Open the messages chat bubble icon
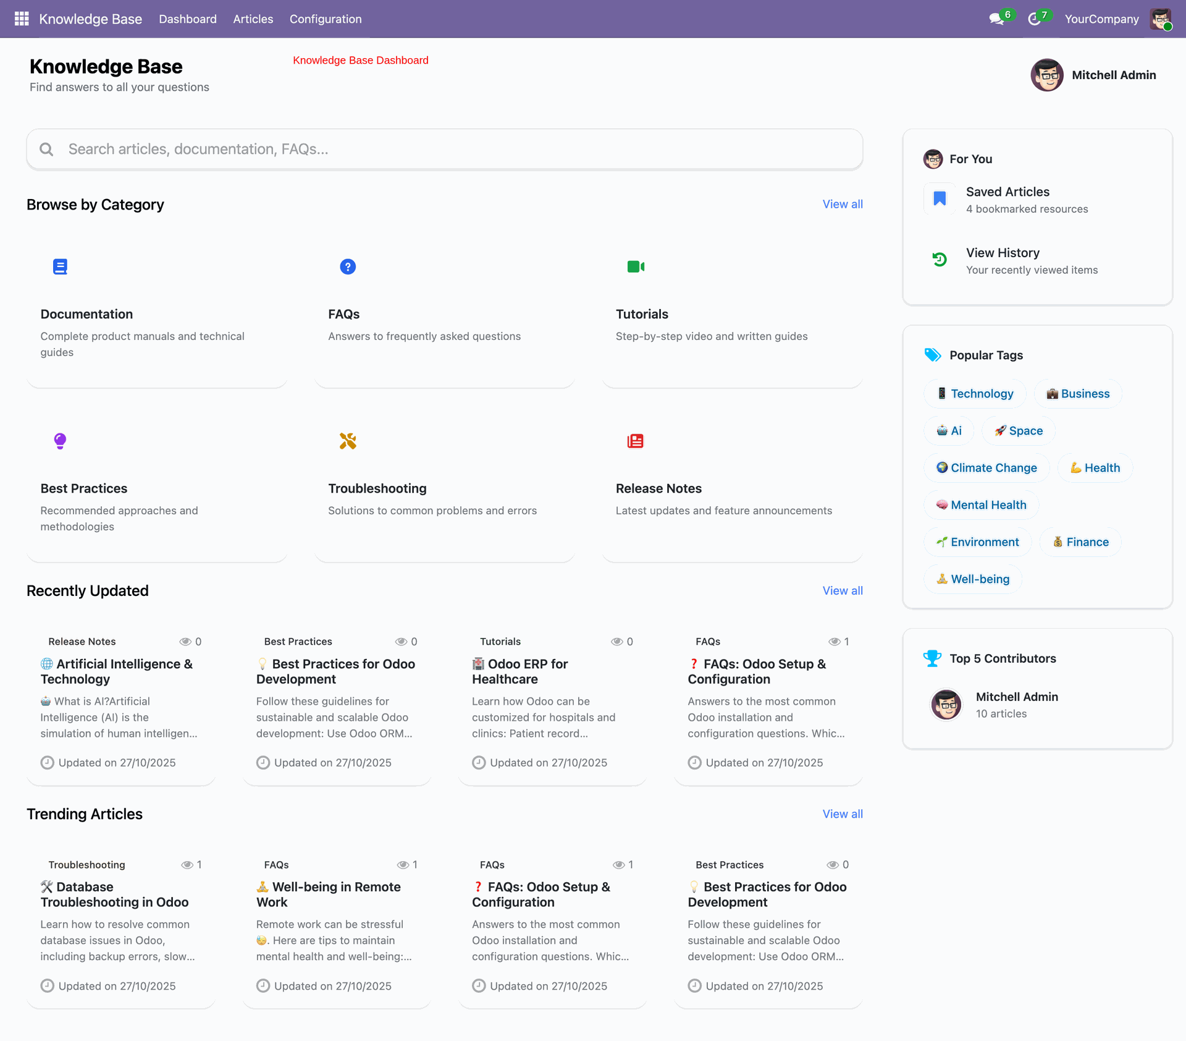The width and height of the screenshot is (1186, 1041). [996, 19]
